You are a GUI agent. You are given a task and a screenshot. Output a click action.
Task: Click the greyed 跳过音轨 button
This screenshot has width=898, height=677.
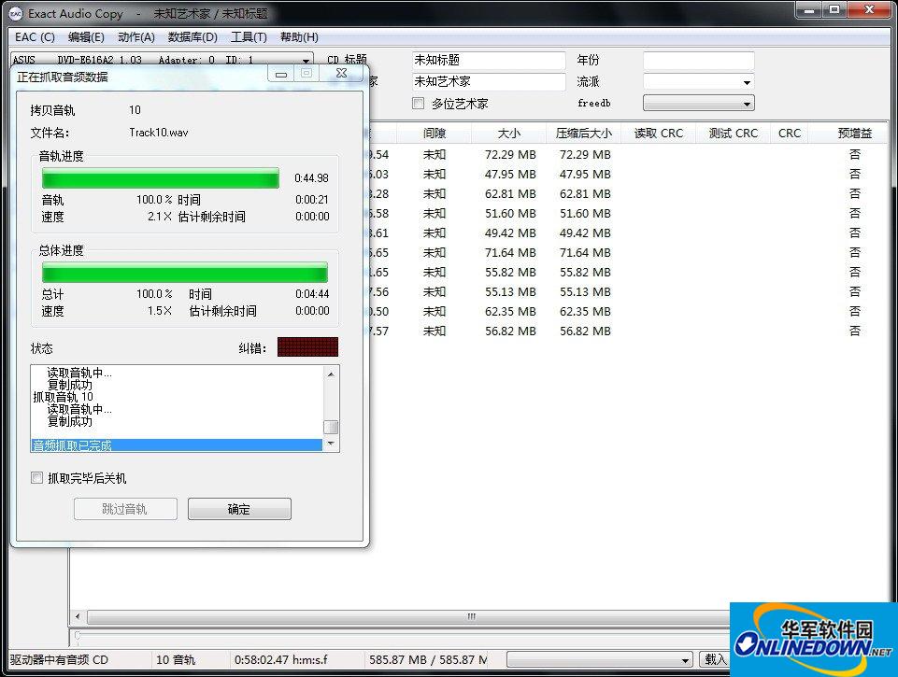(125, 509)
